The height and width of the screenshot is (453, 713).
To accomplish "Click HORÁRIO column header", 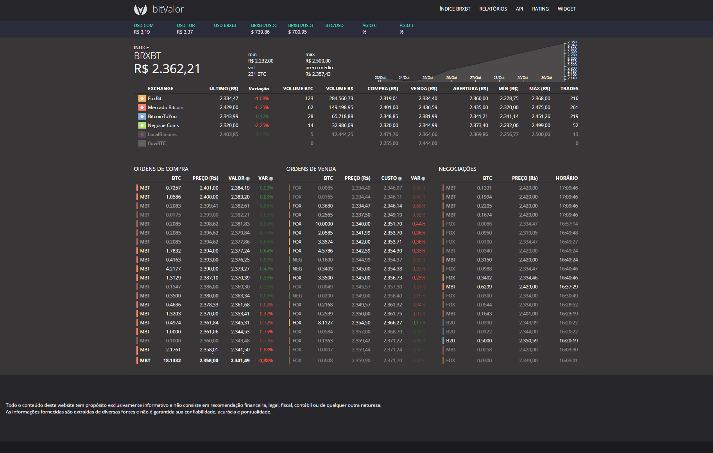I will tap(566, 178).
